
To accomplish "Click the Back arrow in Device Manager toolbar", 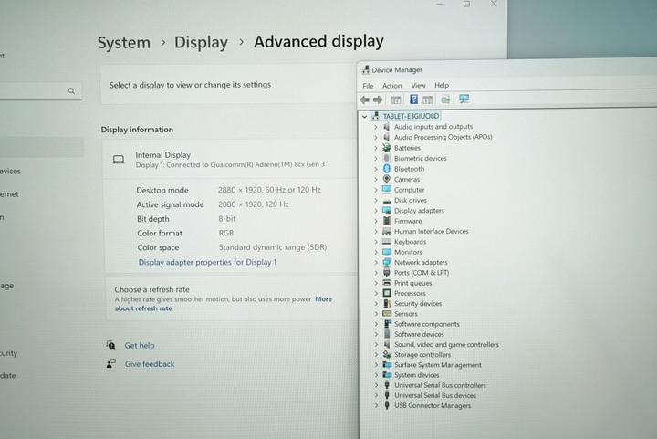I will point(365,99).
